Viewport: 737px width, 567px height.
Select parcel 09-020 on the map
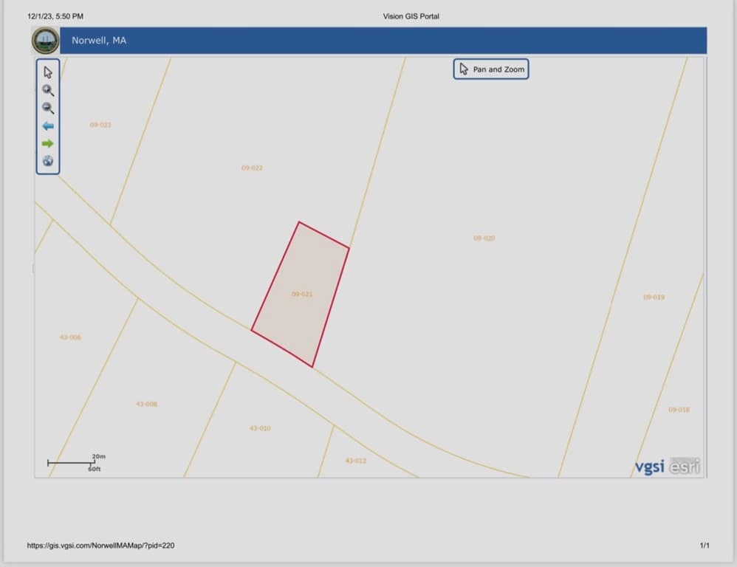pos(484,238)
